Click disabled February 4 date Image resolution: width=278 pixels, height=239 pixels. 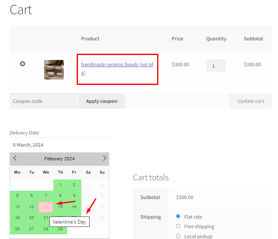tap(102, 185)
